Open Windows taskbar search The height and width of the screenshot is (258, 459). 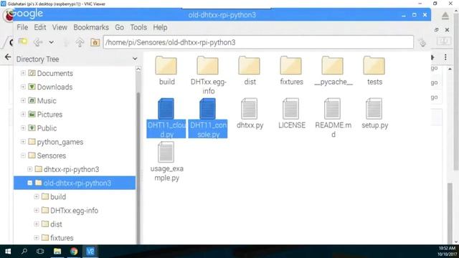[x=24, y=252]
